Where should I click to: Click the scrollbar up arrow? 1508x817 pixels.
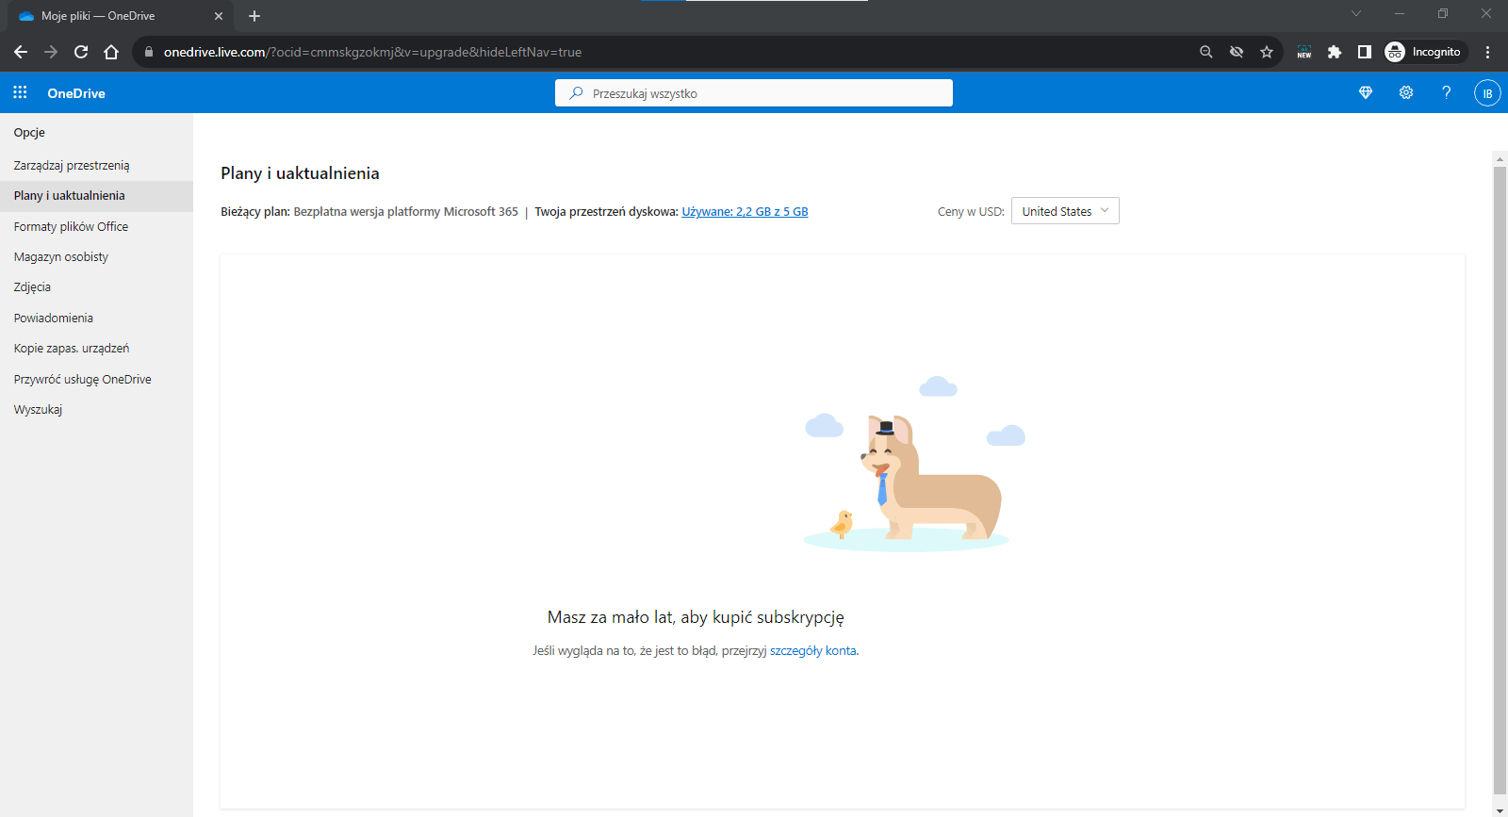point(1500,158)
